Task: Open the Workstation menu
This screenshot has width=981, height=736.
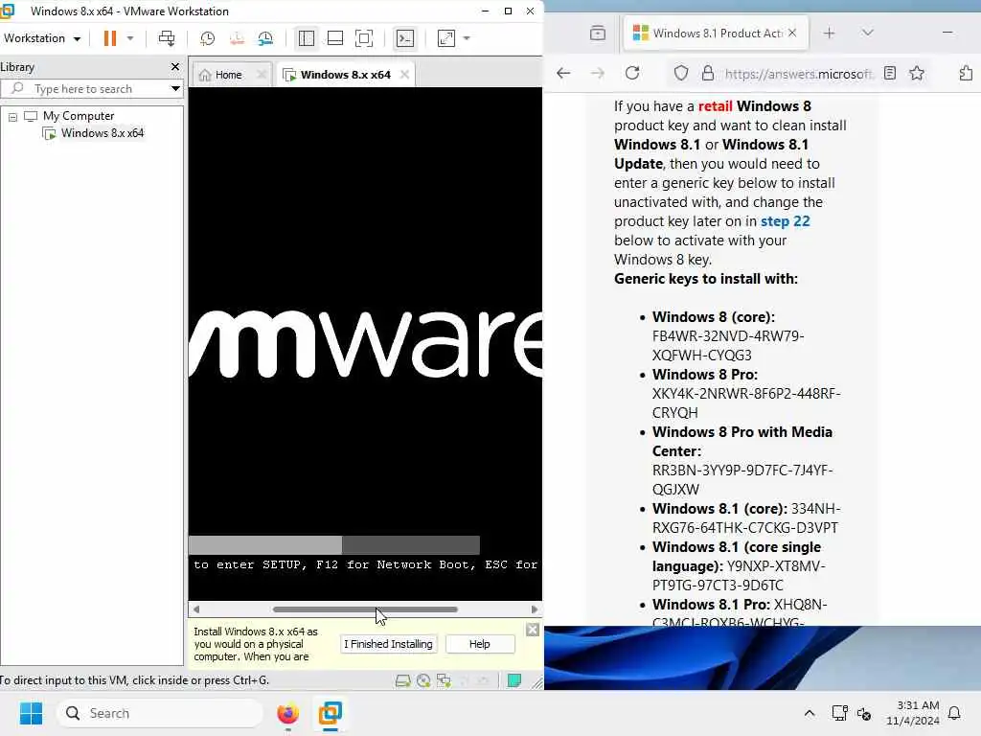Action: click(x=42, y=38)
